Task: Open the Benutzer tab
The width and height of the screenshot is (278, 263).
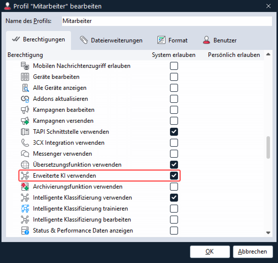Action: point(220,40)
